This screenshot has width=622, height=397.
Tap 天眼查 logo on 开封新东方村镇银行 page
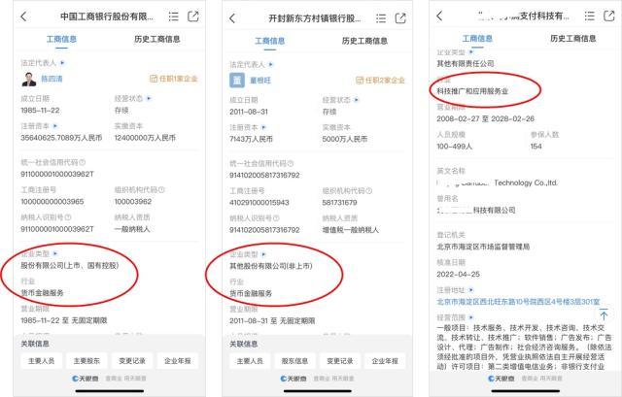pyautogui.click(x=294, y=379)
